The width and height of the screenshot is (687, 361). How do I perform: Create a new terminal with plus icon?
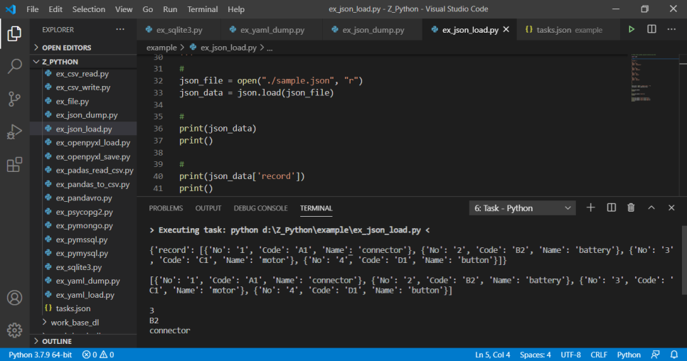590,208
